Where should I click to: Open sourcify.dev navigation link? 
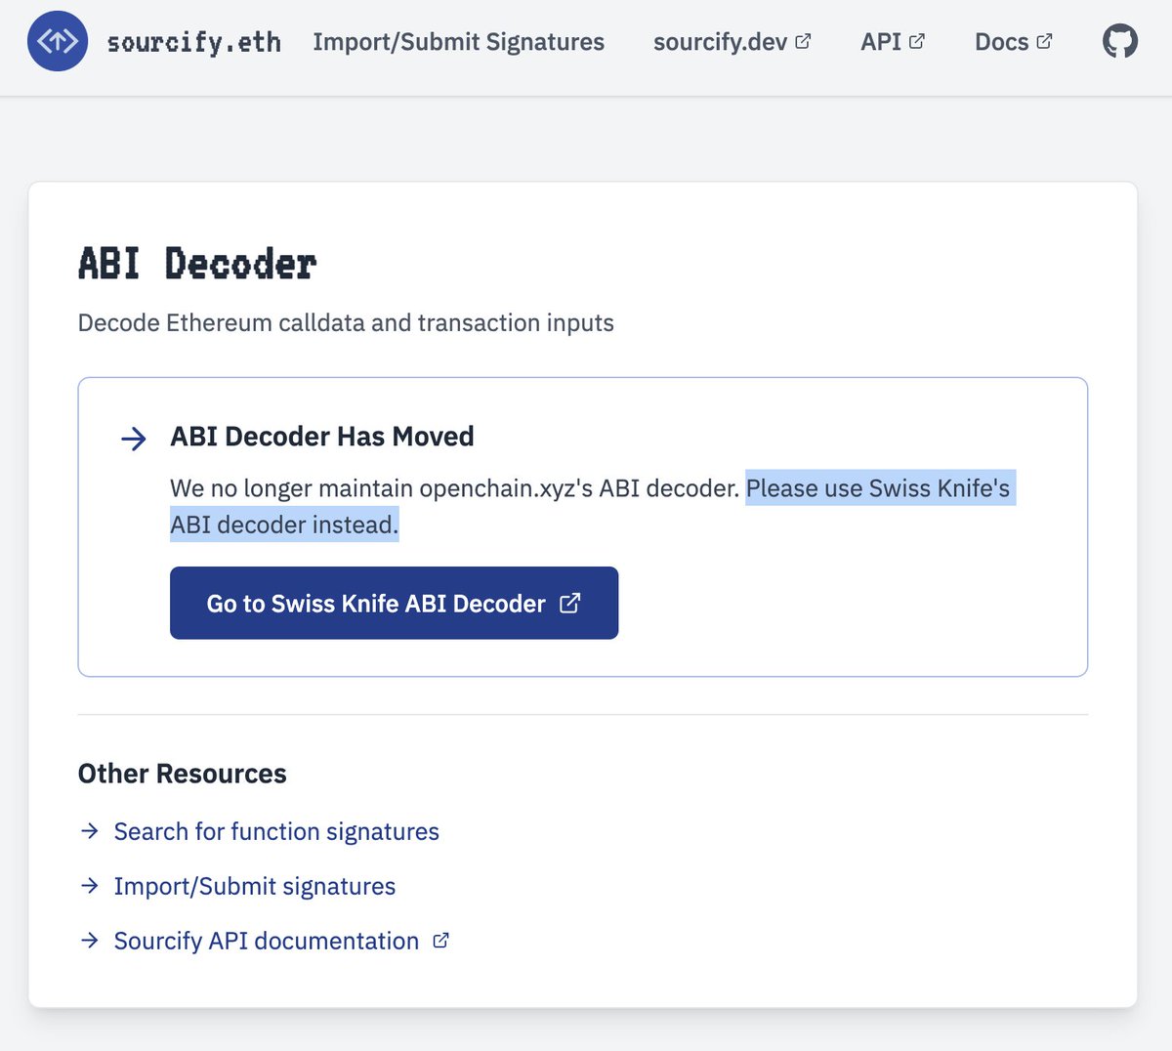click(x=732, y=42)
